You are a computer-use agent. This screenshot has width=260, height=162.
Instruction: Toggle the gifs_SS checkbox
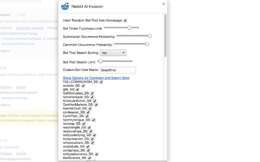(78, 90)
